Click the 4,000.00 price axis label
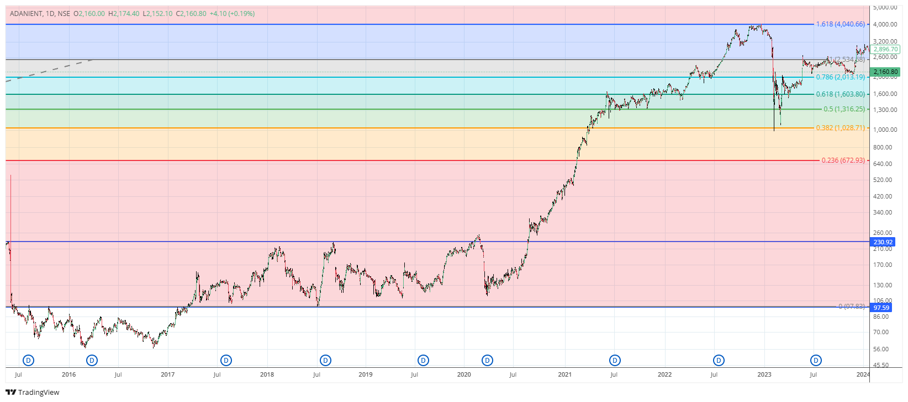908x402 pixels. [x=885, y=24]
